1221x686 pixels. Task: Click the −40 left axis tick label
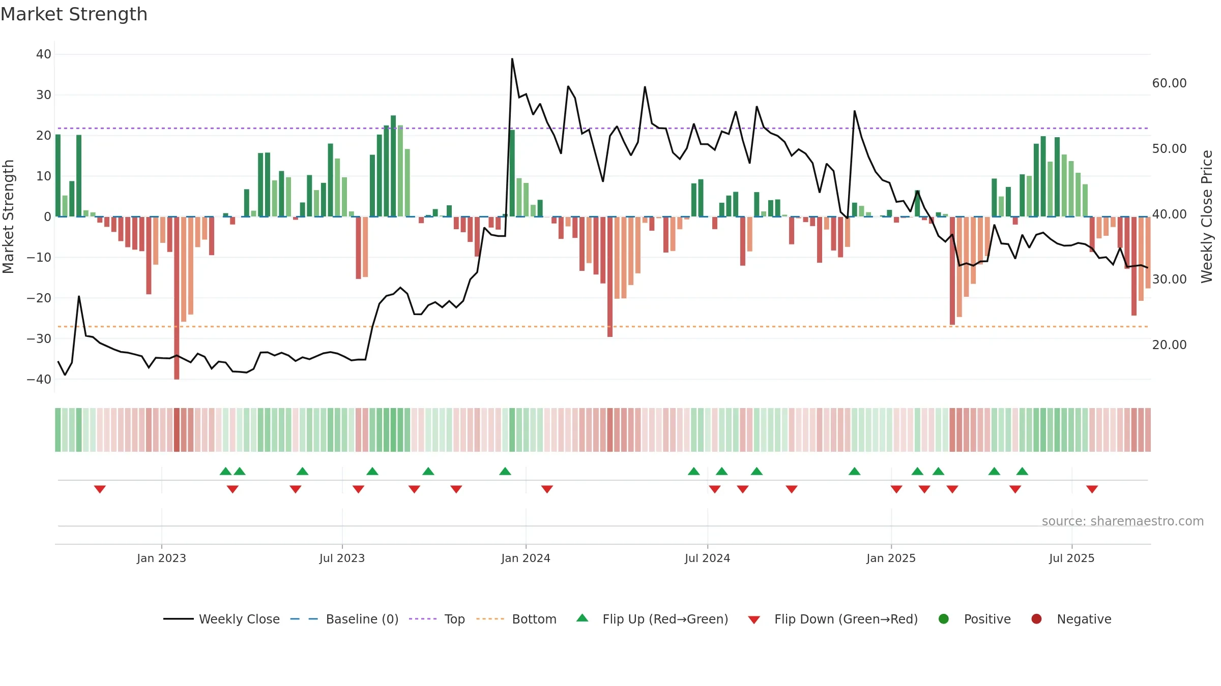(39, 379)
